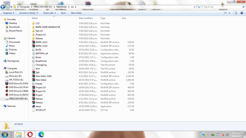This screenshot has width=246, height=138.
Task: Select the BMPK v2.8.3 ZIP archive icon
Action: (x=33, y=42)
